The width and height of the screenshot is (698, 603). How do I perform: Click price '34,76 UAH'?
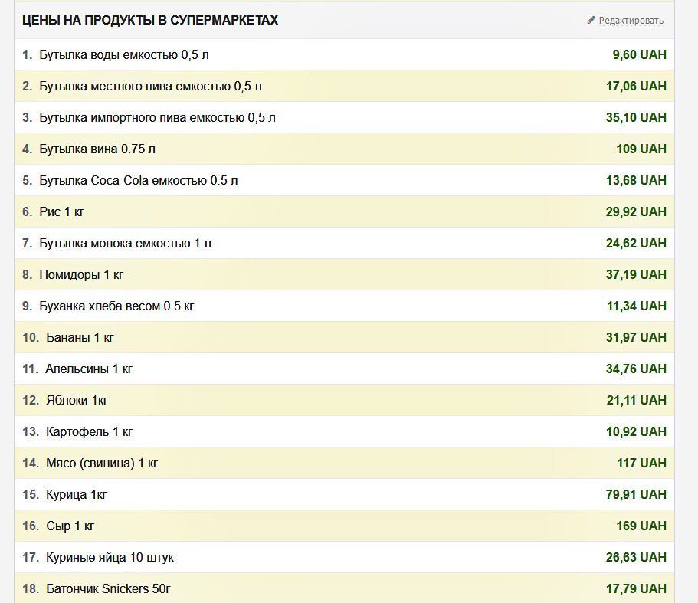(x=636, y=369)
